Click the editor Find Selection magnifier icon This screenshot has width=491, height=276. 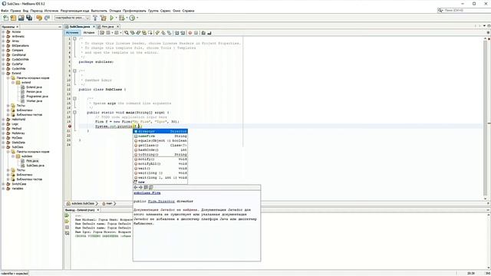coord(127,32)
